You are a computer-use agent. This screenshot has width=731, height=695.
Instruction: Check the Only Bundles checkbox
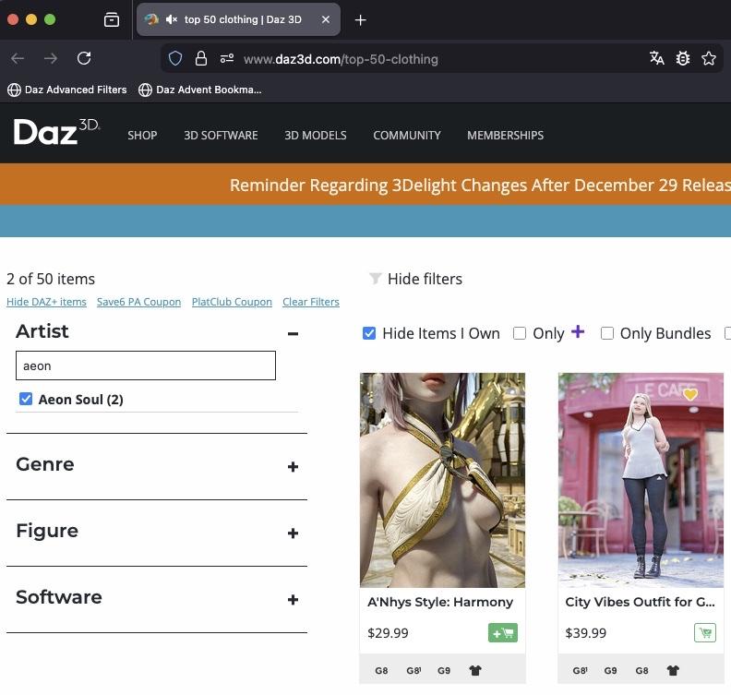click(607, 333)
